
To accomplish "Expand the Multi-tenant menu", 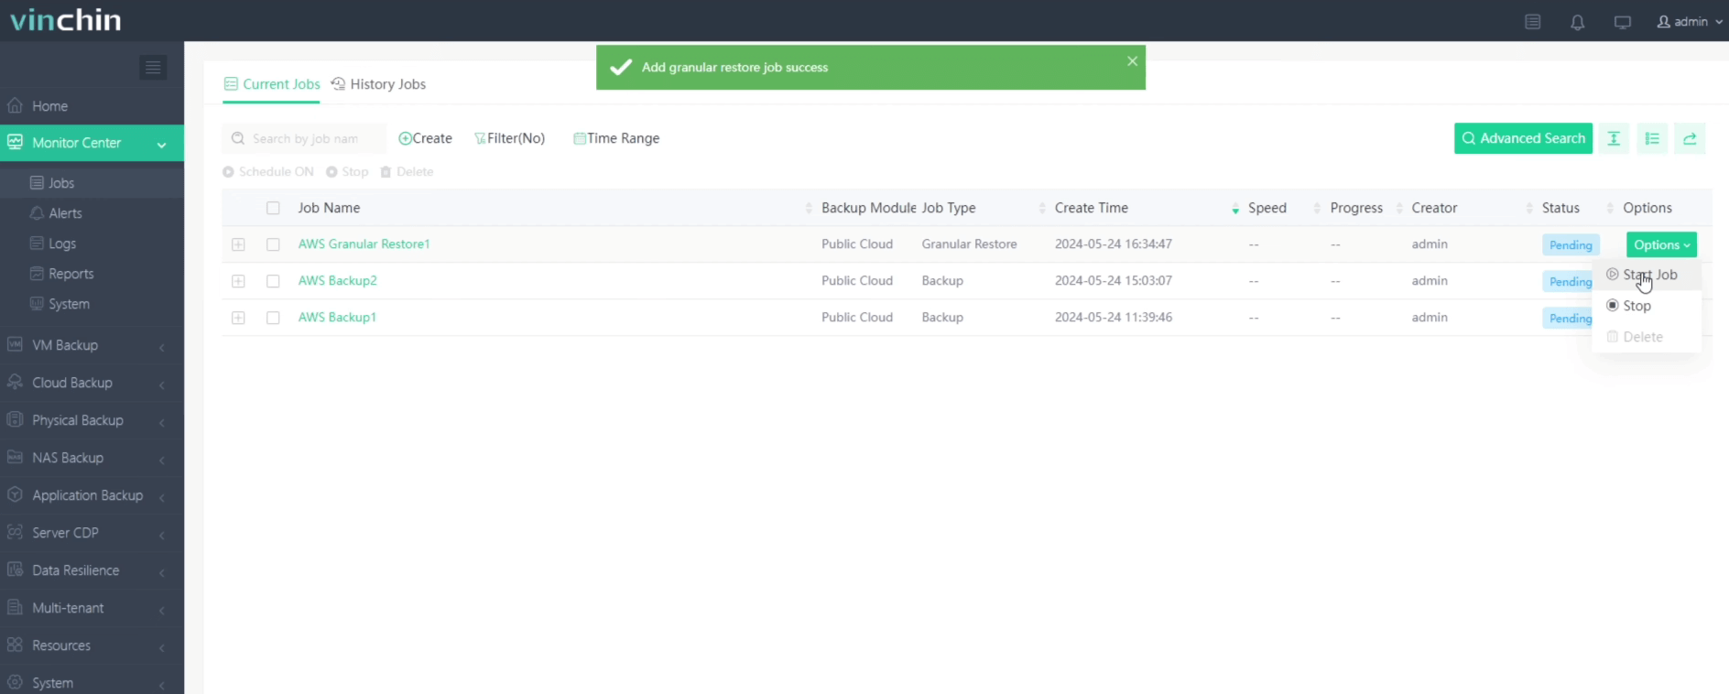I will [92, 608].
